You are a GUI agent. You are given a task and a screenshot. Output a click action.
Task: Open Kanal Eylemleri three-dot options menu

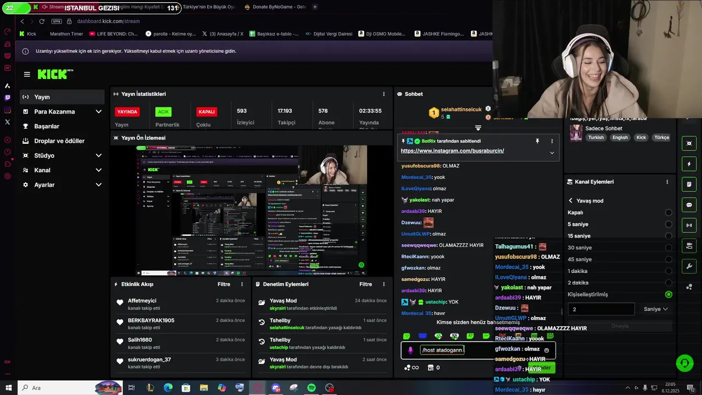pos(667,182)
